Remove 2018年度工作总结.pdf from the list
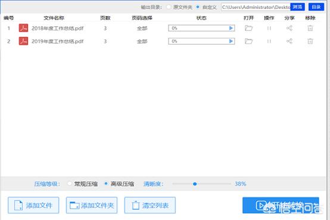330x220 pixels. [310, 28]
